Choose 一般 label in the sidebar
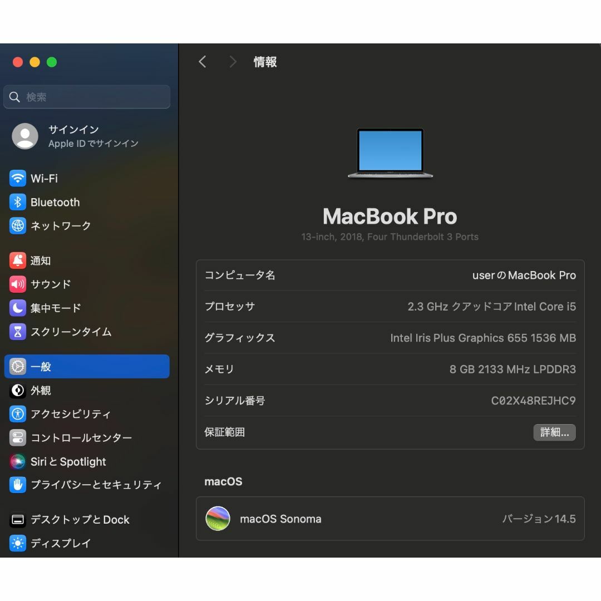The width and height of the screenshot is (601, 601). pyautogui.click(x=41, y=366)
